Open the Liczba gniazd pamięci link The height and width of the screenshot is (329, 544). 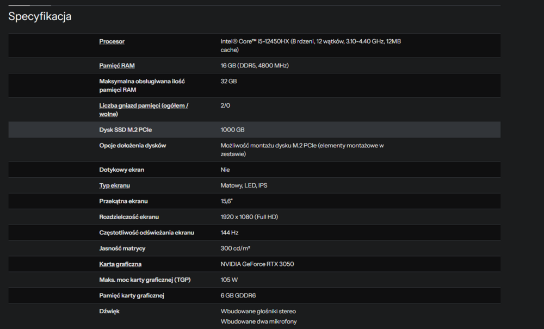point(144,105)
